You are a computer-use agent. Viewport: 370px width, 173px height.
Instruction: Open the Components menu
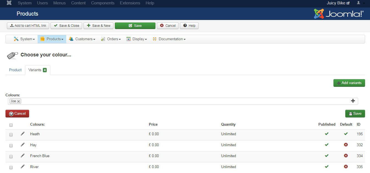[103, 3]
